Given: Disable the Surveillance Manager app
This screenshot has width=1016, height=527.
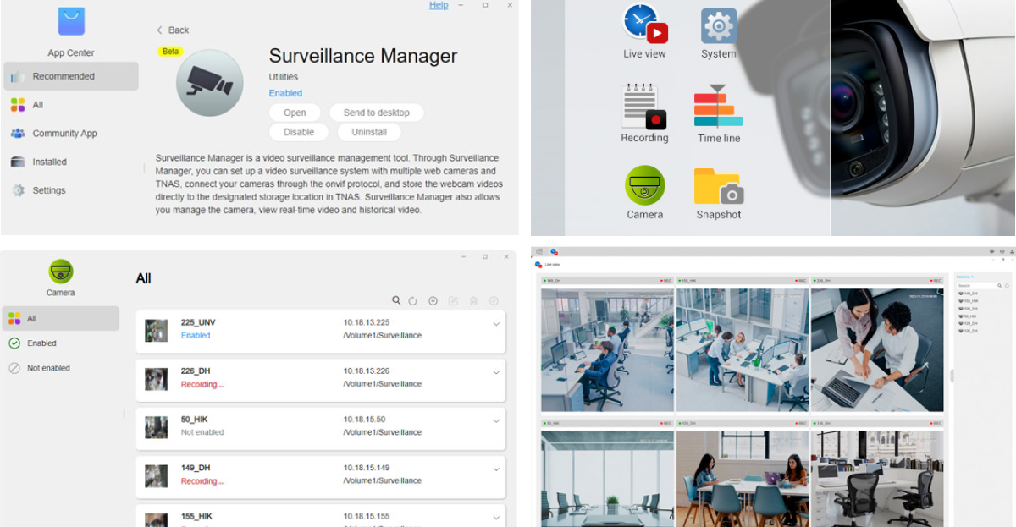Looking at the screenshot, I should [x=298, y=131].
